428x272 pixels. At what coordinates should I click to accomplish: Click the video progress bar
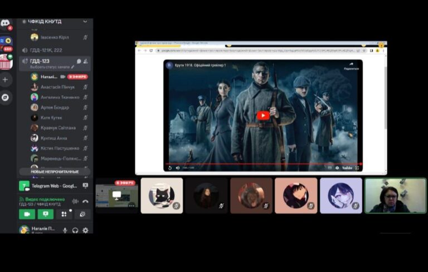tap(263, 164)
